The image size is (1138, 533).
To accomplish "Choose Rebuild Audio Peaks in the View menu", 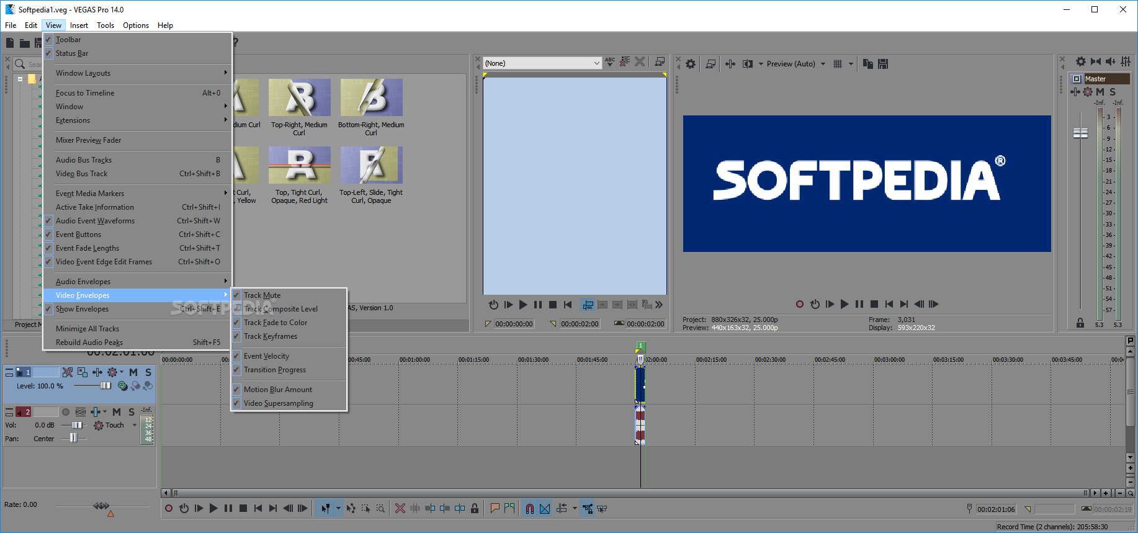I will [x=137, y=343].
